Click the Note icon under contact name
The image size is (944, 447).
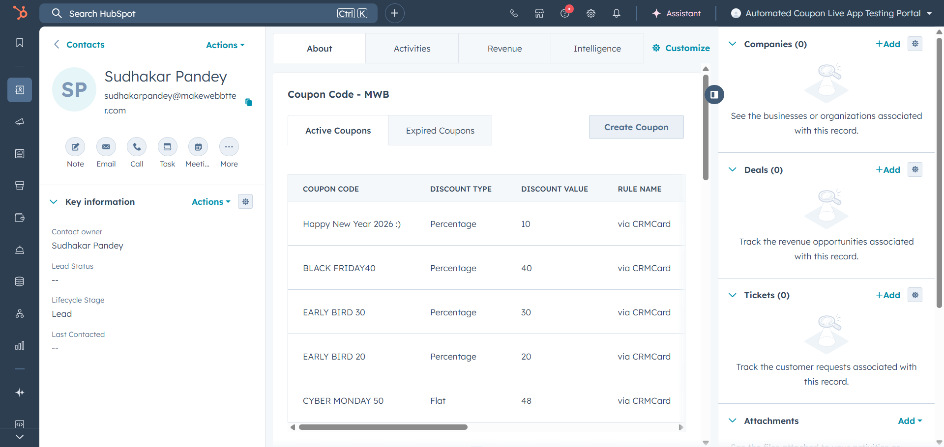75,147
